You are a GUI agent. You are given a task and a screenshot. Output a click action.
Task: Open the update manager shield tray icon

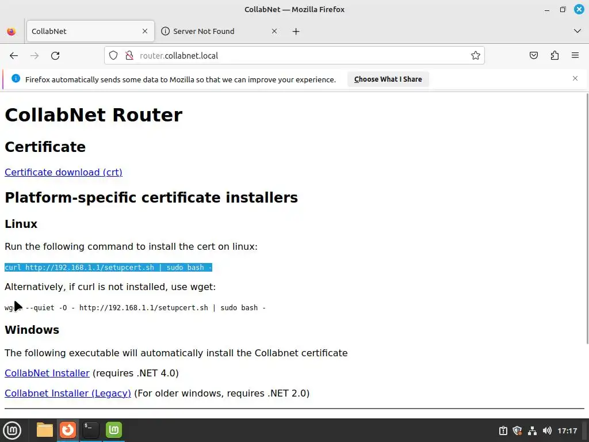[x=517, y=430]
